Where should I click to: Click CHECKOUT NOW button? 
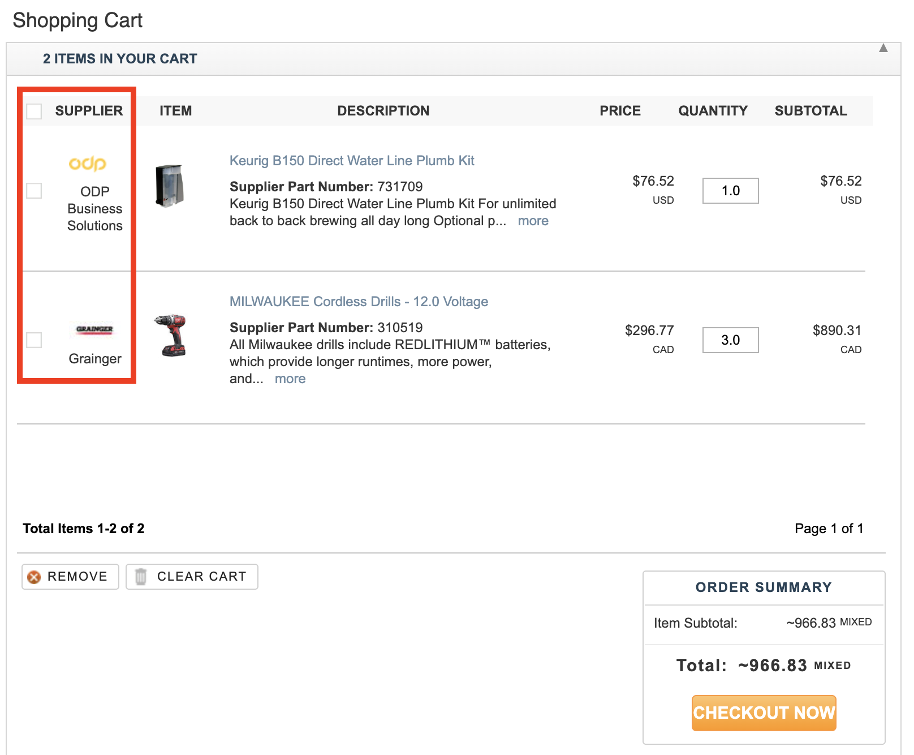tap(764, 713)
